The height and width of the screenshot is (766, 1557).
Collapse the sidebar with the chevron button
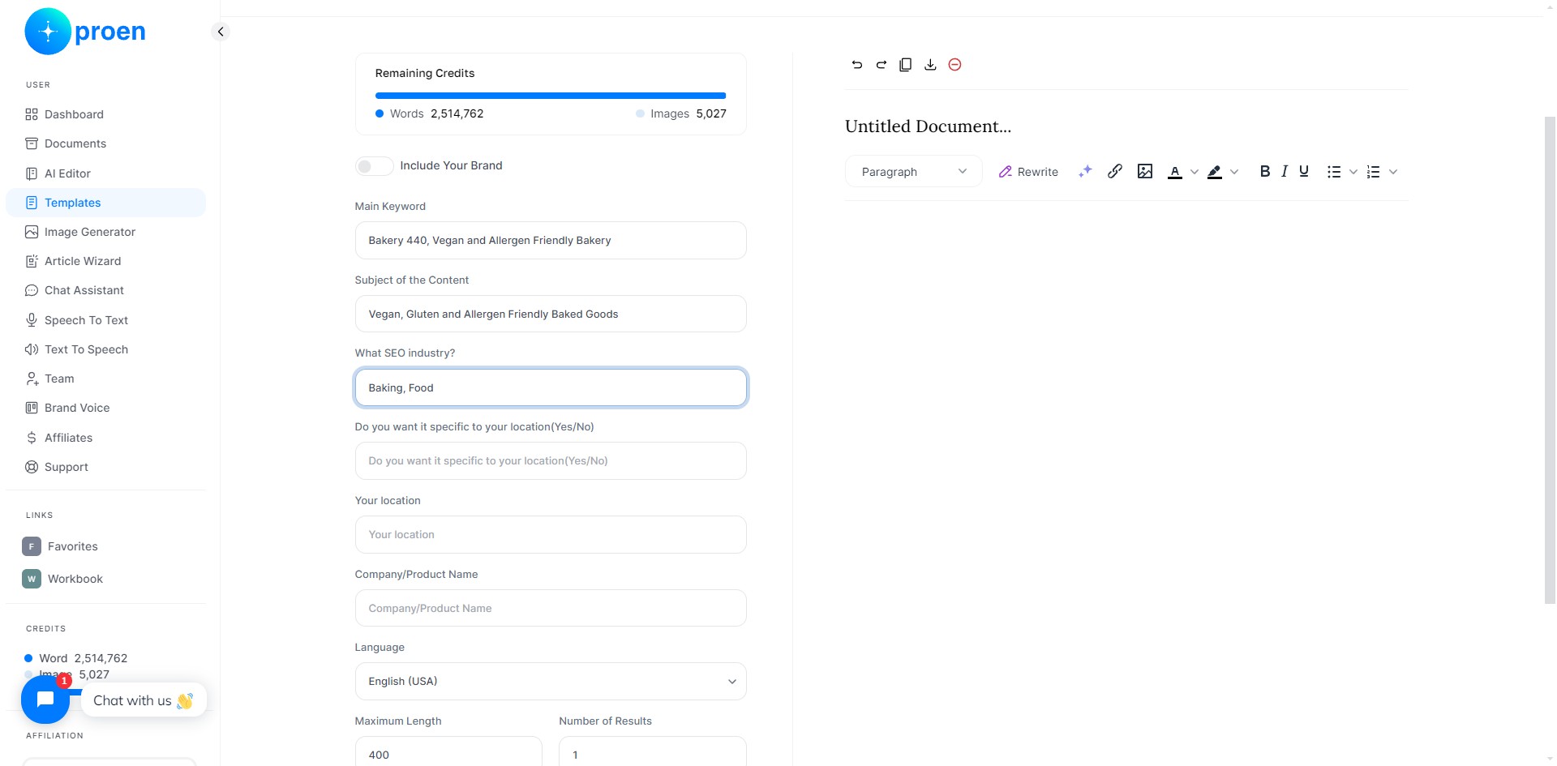[x=221, y=32]
